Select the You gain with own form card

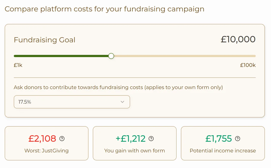[134, 143]
